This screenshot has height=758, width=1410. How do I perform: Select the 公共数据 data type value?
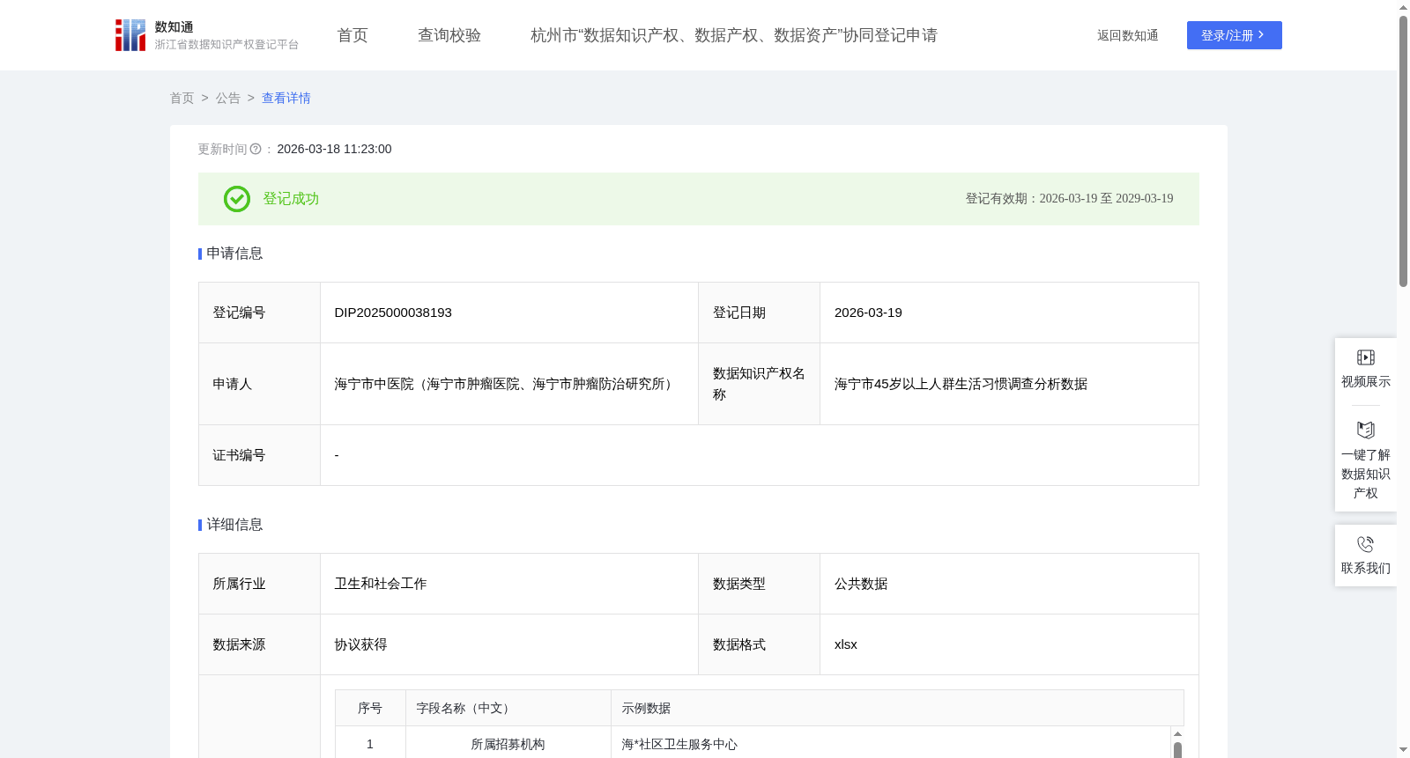click(861, 584)
